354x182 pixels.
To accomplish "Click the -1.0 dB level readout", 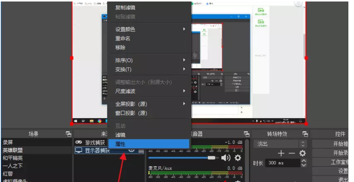I will [x=234, y=142].
